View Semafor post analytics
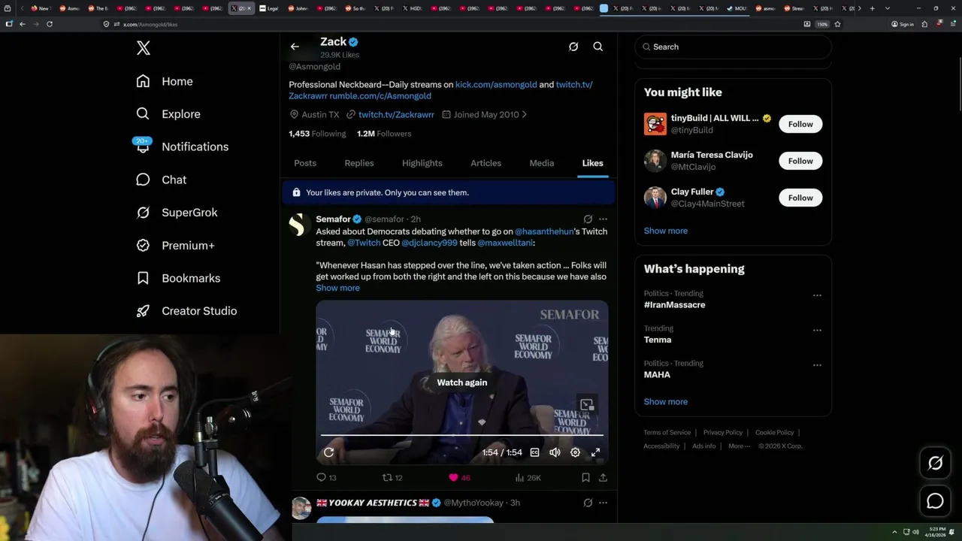Image resolution: width=962 pixels, height=541 pixels. click(x=528, y=477)
